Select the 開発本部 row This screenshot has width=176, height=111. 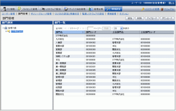pyautogui.click(x=114, y=91)
